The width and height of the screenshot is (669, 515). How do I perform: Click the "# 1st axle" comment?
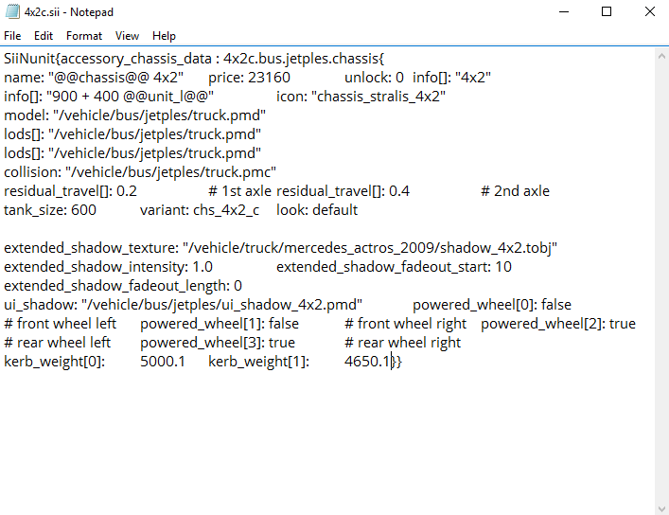(239, 191)
